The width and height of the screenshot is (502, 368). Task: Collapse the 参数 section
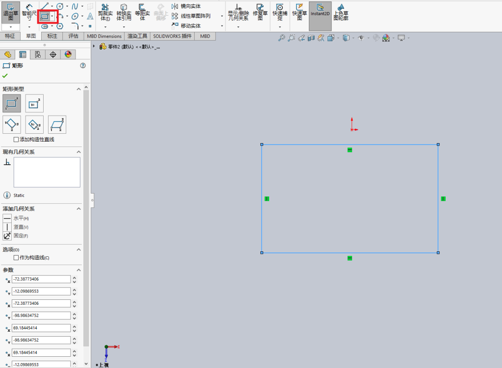coord(79,270)
